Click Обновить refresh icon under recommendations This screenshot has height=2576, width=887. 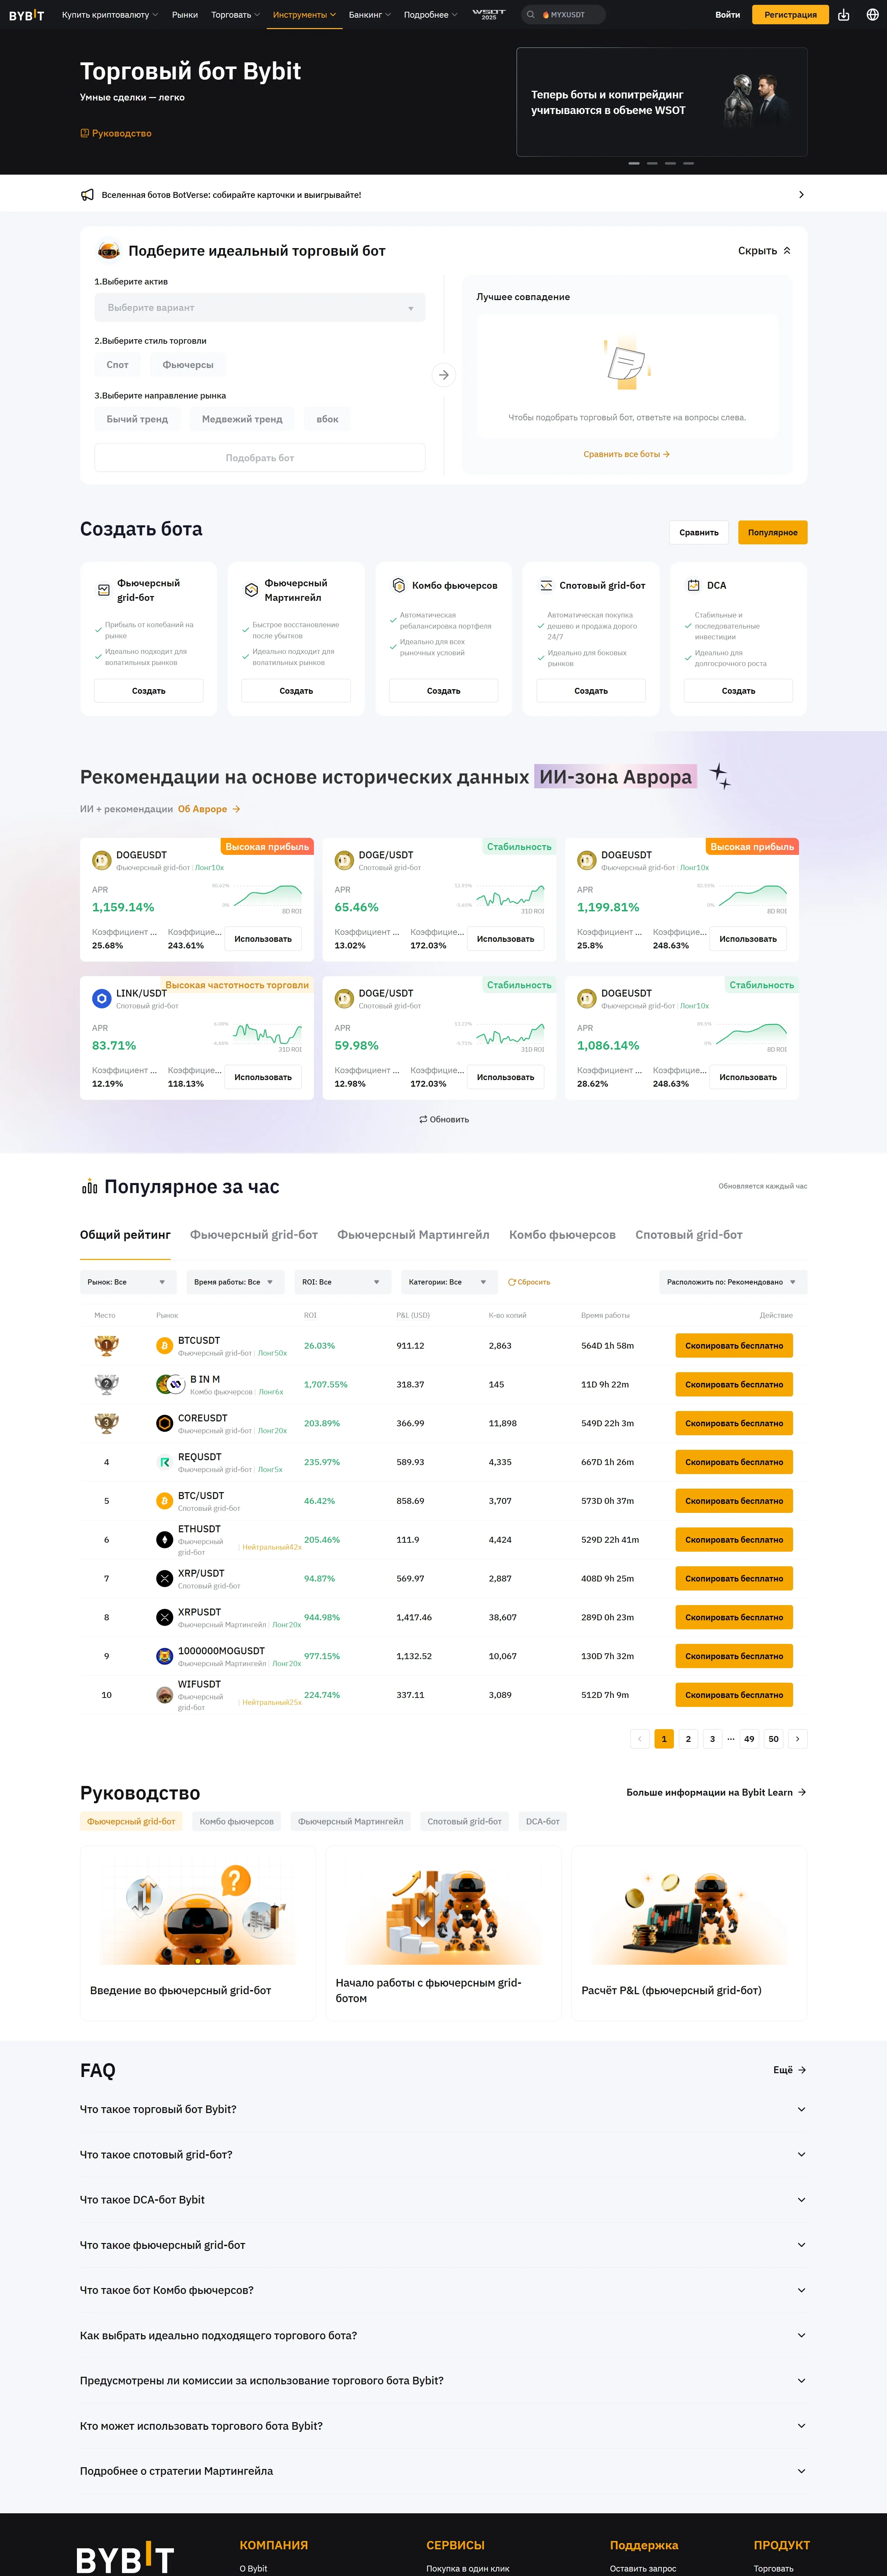point(423,1119)
